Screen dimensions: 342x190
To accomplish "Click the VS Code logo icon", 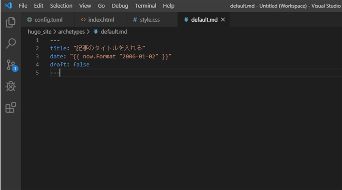I will 8,6.
